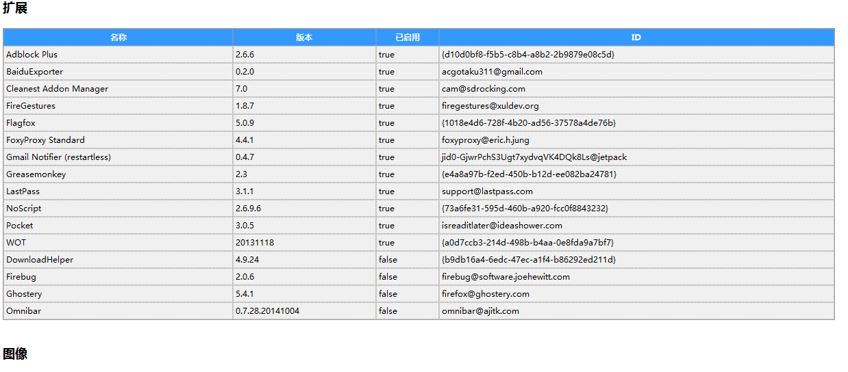Click version 2.6.6 for Adblock Plus
The height and width of the screenshot is (372, 848).
pyautogui.click(x=304, y=55)
